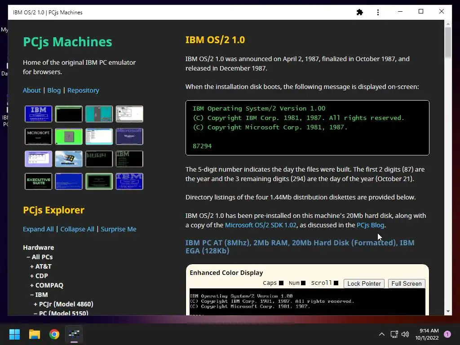Open the plain blue text screen thumbnail
Image resolution: width=460 pixels, height=345 pixels.
click(x=69, y=181)
